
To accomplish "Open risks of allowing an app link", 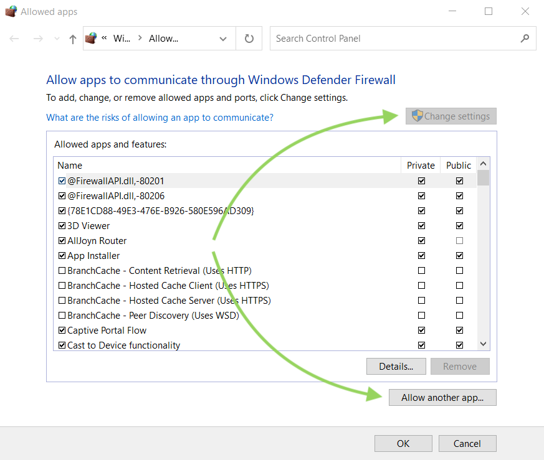I will (x=160, y=118).
